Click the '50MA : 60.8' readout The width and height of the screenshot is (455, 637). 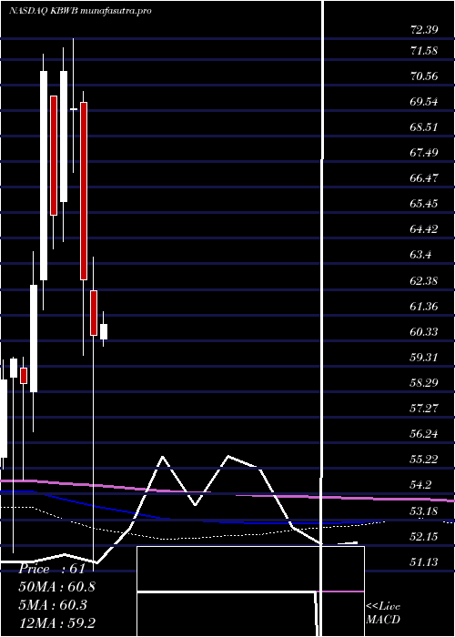56,587
